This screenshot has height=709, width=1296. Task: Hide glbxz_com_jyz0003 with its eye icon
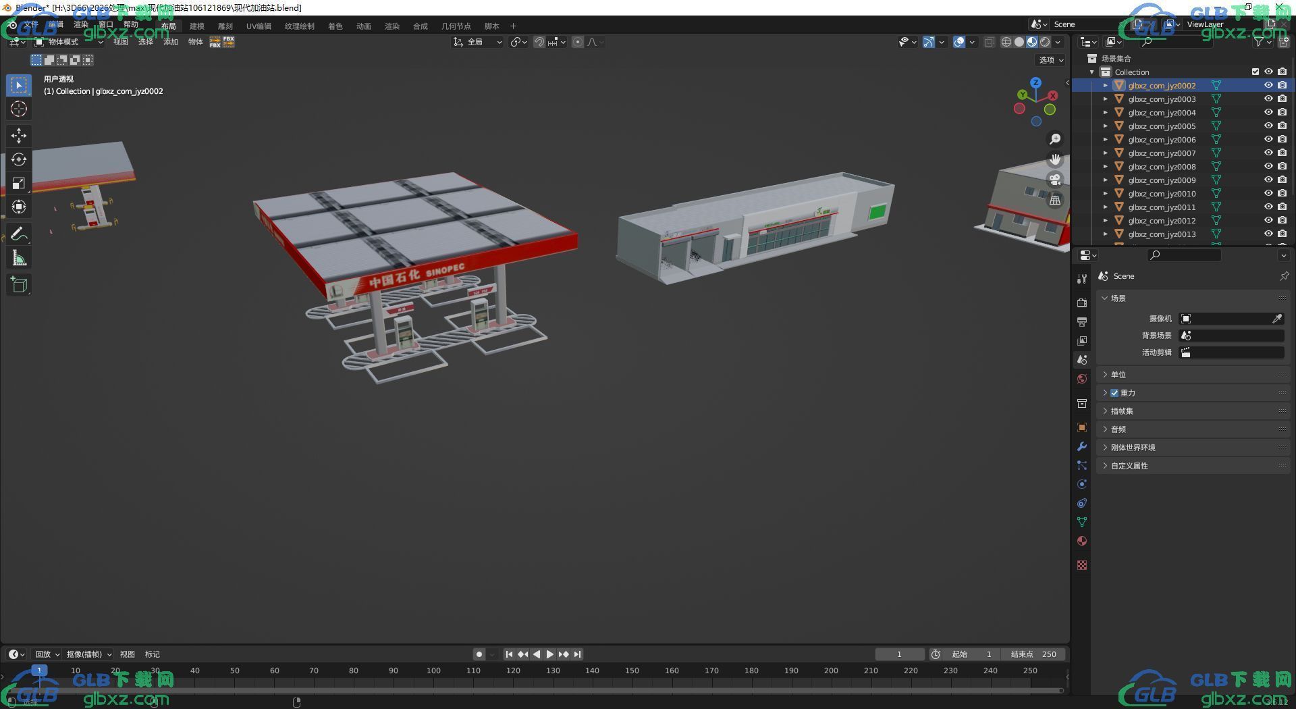click(1268, 99)
